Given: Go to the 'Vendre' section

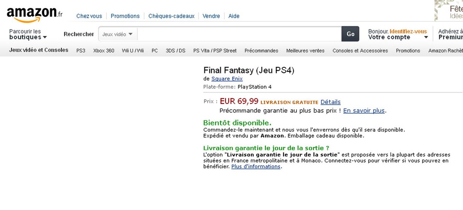Looking at the screenshot, I should (x=211, y=16).
